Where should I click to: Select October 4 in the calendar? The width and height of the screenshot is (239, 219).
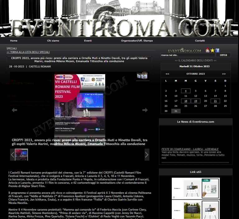coord(186,91)
